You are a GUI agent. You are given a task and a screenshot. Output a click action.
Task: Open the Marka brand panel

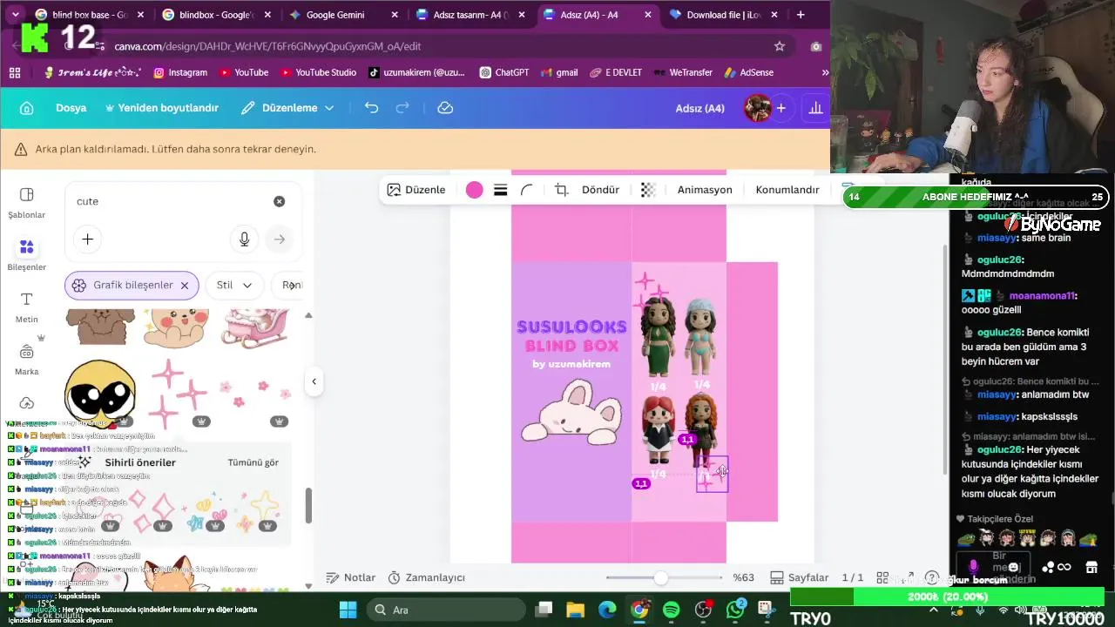tap(26, 359)
